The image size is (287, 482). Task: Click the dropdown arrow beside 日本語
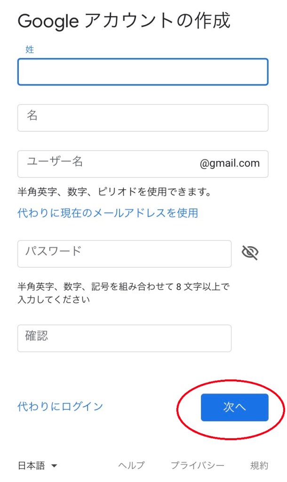[54, 466]
